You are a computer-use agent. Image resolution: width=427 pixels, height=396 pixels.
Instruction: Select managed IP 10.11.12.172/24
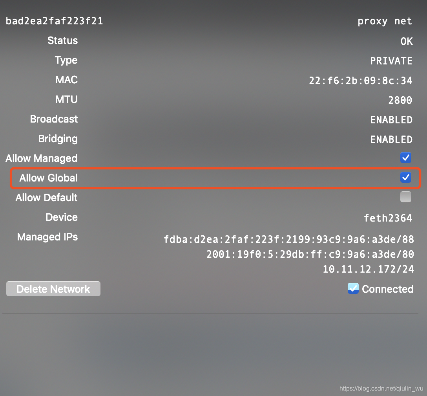tap(369, 269)
